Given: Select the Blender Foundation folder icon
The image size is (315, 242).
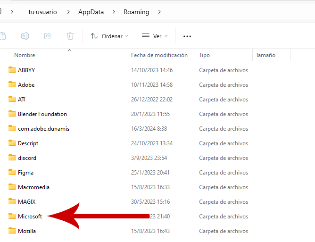Looking at the screenshot, I should 12,114.
